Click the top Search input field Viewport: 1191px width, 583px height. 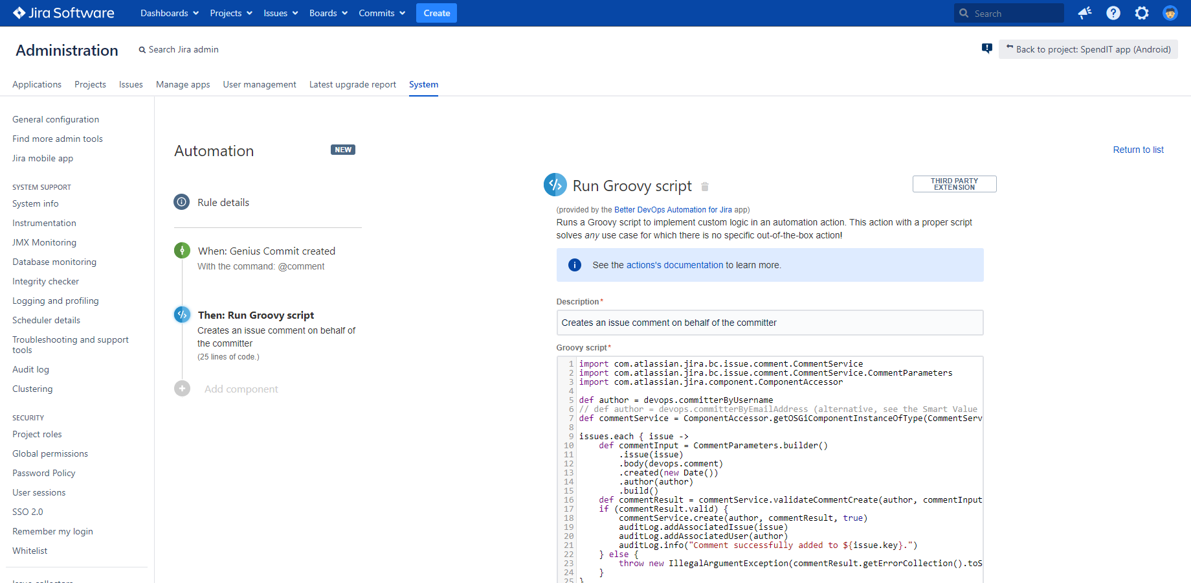click(x=1009, y=13)
